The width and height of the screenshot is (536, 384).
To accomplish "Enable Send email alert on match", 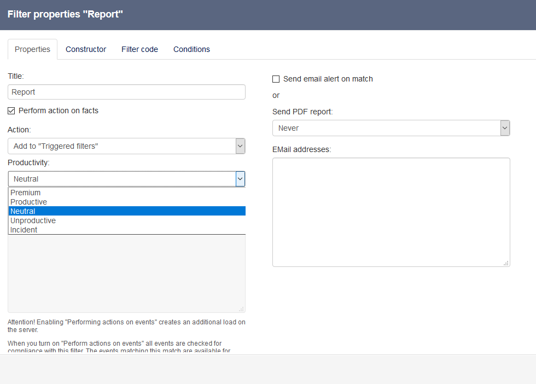I will (276, 79).
